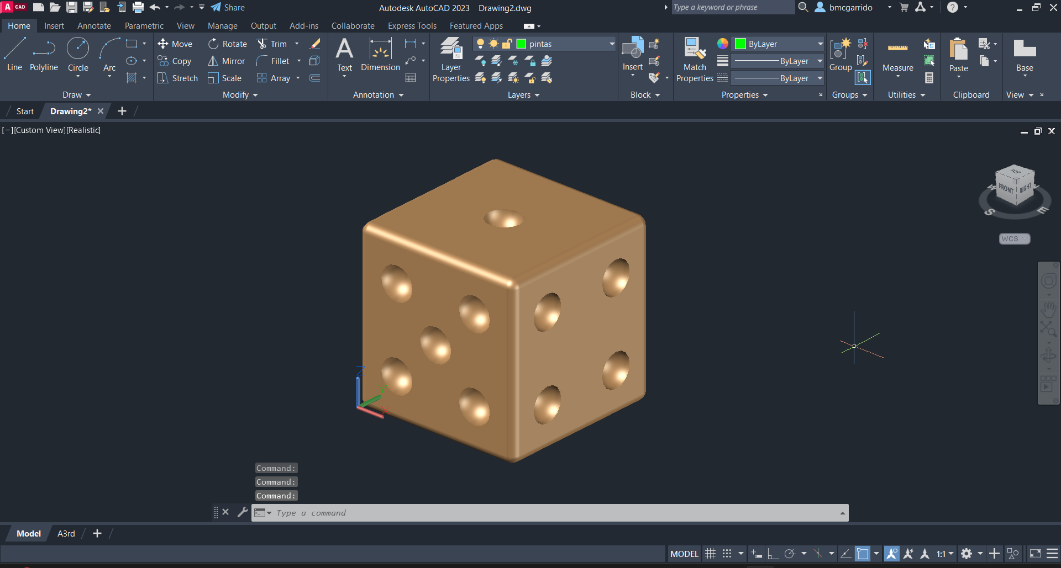Screen dimensions: 1061x568
Task: Toggle object snap in status bar
Action: click(863, 554)
